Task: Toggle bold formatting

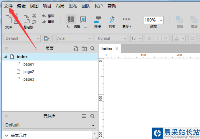Action: point(150,38)
